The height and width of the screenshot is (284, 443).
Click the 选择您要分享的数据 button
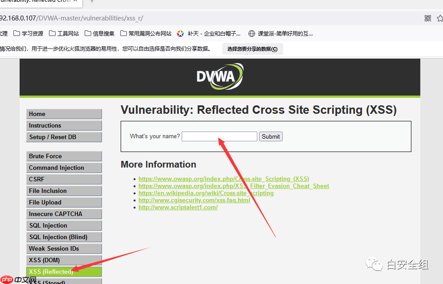coord(252,49)
